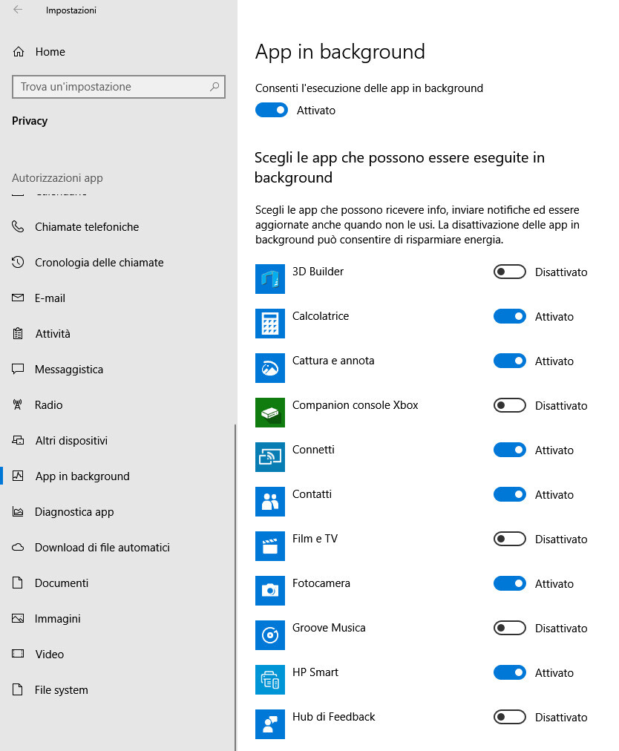
Task: Enable Companion console Xbox background switch
Action: click(509, 406)
